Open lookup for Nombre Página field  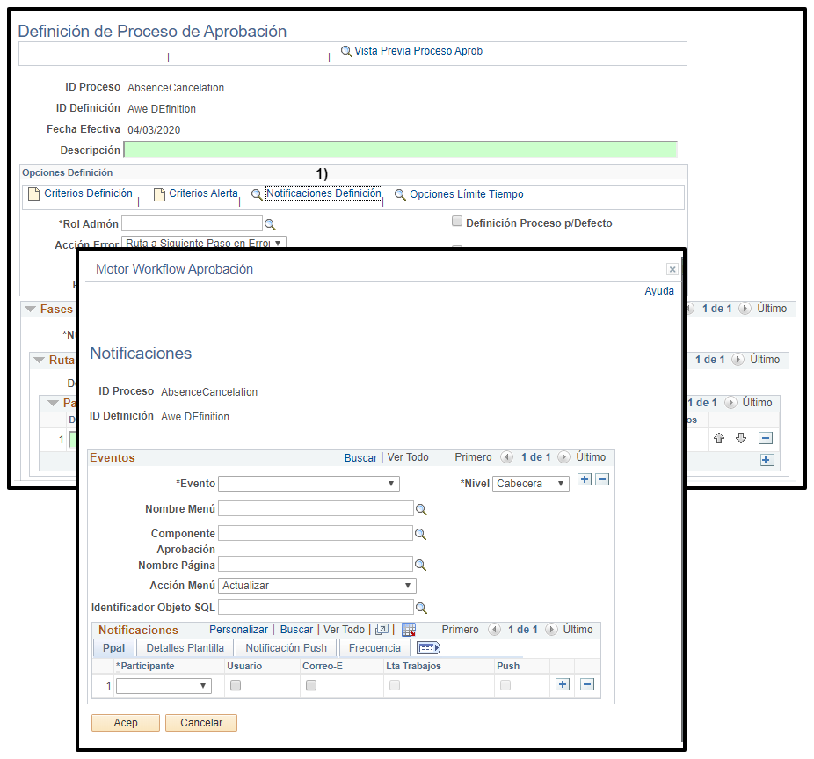click(x=421, y=565)
